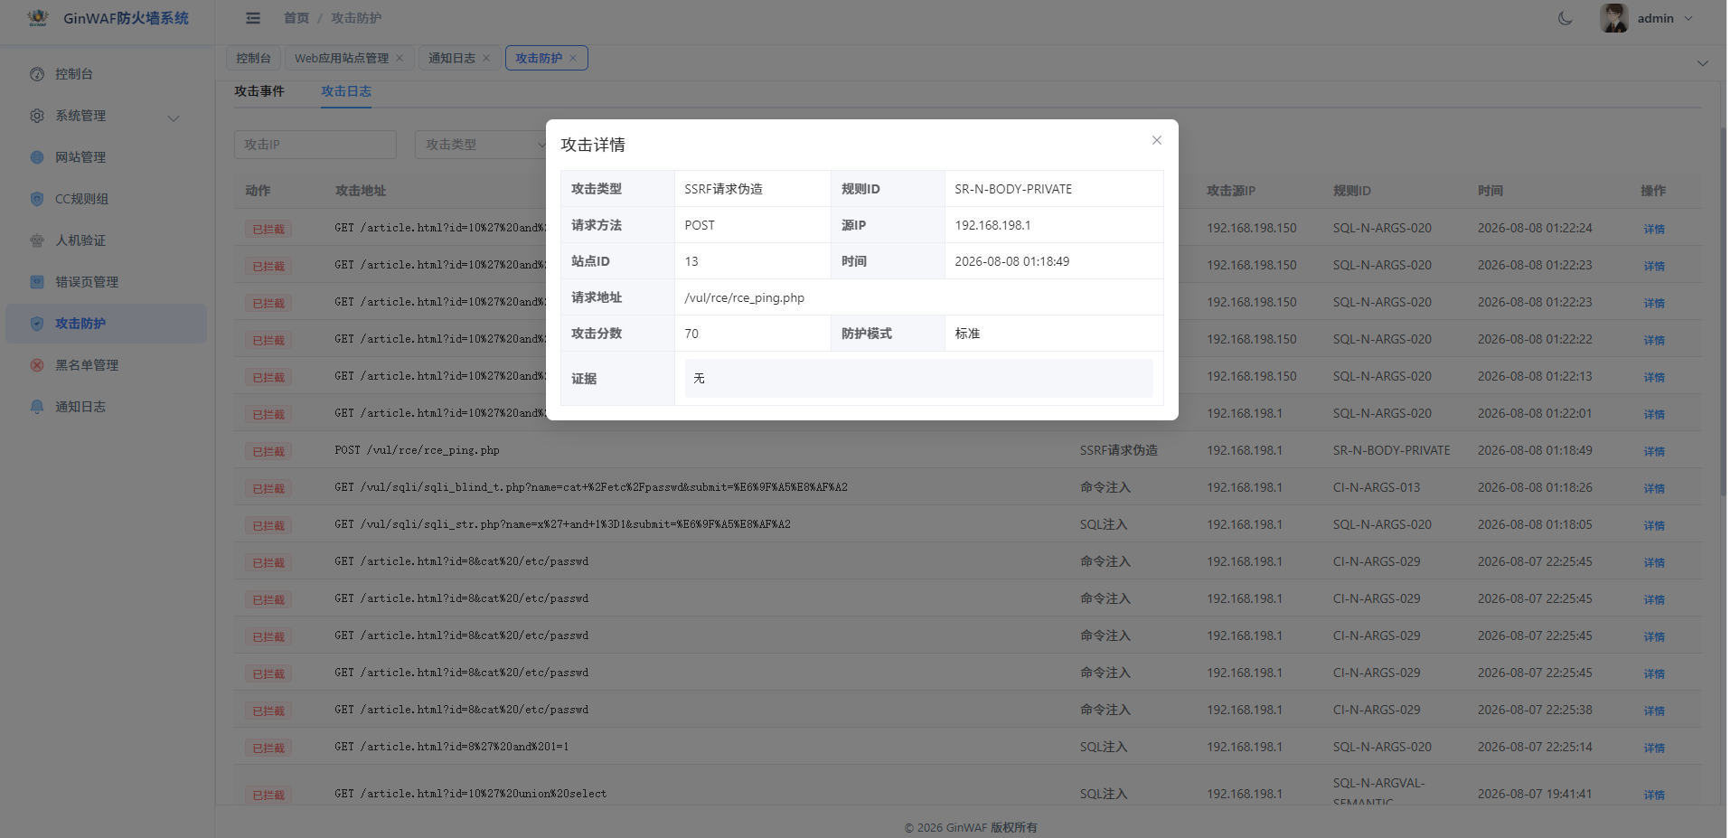Click 已拦截 tag on sqli_blind_t.php row
This screenshot has height=838, width=1730.
(x=268, y=488)
